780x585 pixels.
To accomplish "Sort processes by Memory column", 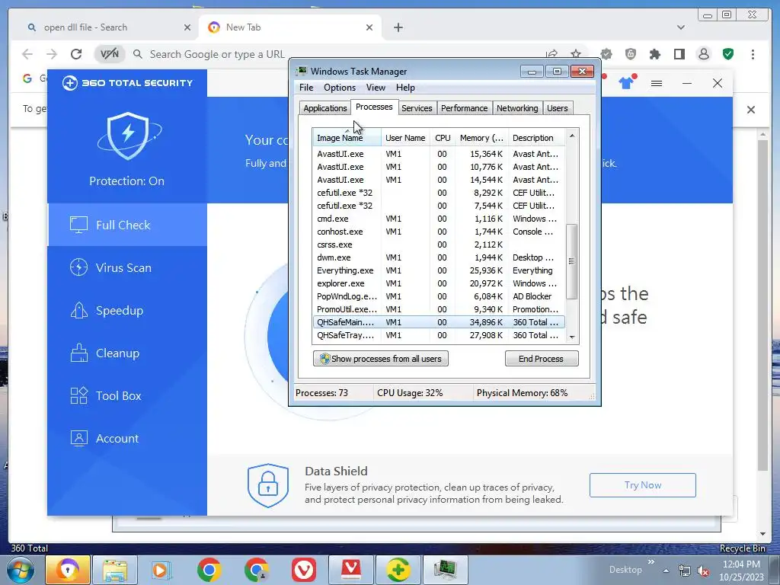I will click(x=481, y=138).
